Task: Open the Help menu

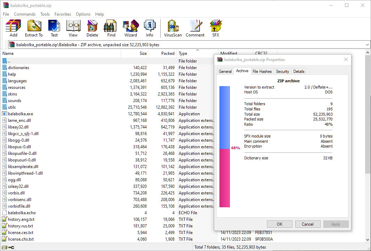Action: (99, 14)
